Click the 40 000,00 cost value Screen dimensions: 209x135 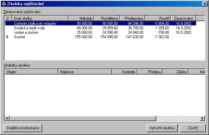click(x=84, y=28)
